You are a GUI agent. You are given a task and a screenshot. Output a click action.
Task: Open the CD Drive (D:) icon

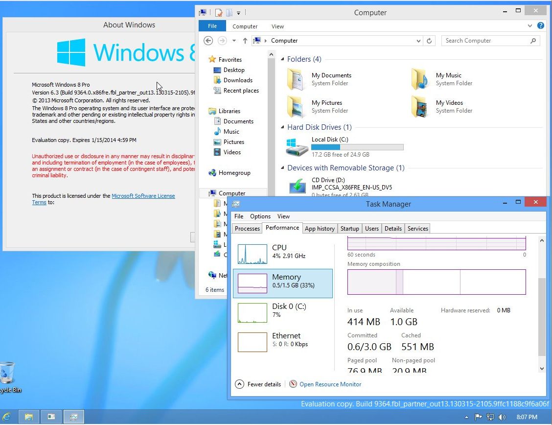click(x=298, y=187)
